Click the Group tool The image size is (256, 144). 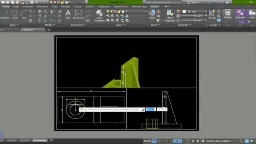click(x=212, y=14)
